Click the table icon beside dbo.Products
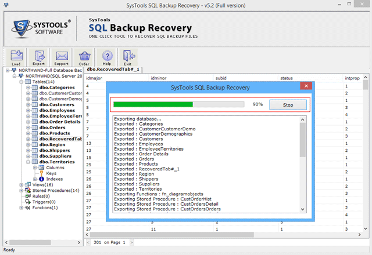 [x=35, y=133]
